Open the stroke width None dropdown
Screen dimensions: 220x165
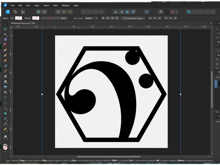coord(63,18)
